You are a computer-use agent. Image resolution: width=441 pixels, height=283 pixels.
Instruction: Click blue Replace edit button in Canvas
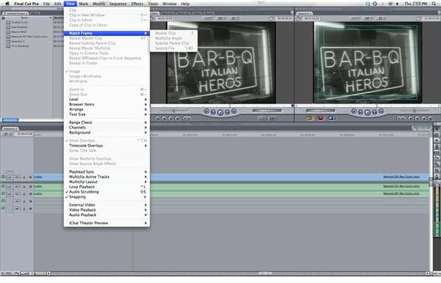(331, 118)
